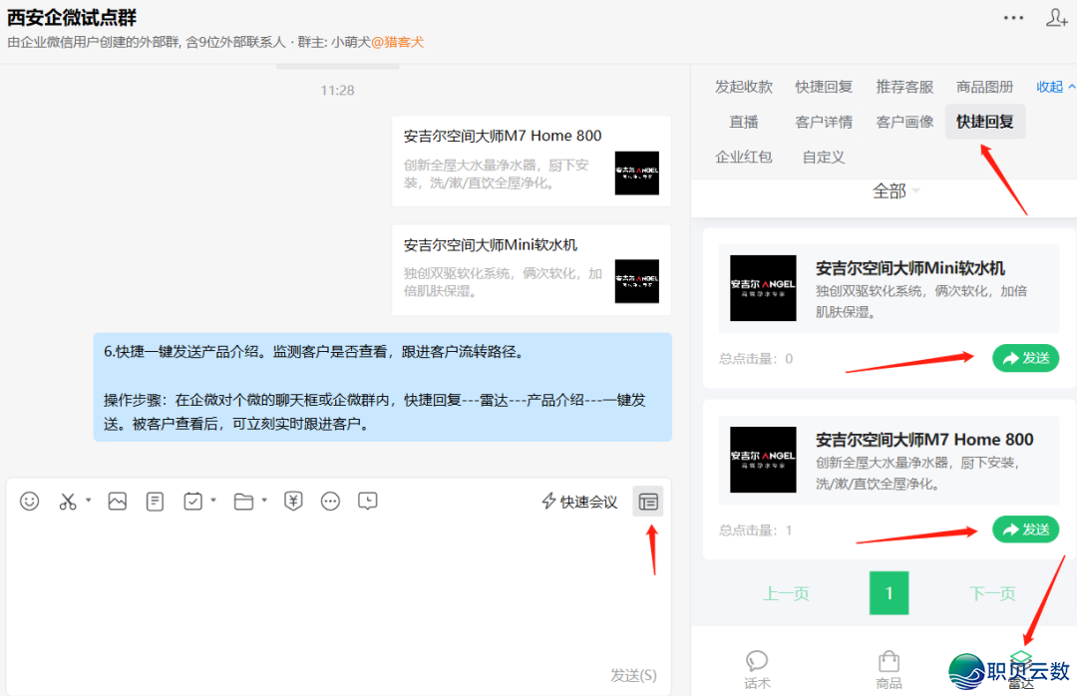Select the blue 6.快捷一键发送产品介绍 message
Viewport: 1077px width, 696px height.
383,388
